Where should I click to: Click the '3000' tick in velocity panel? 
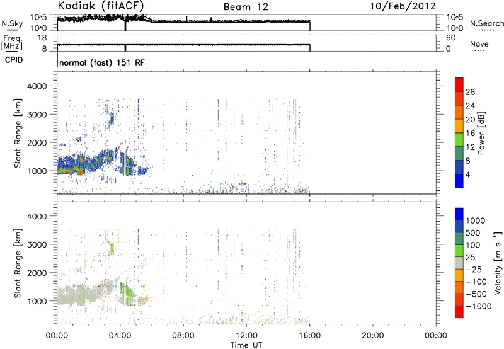37,244
